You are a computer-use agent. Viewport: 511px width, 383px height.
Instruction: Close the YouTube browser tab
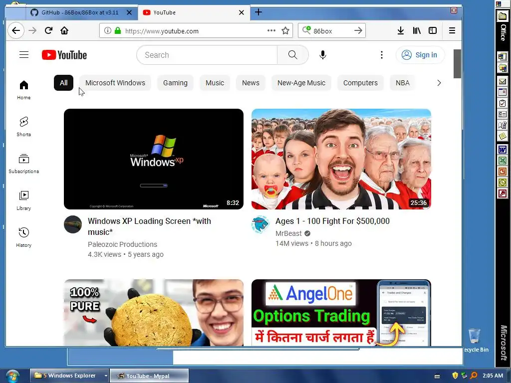click(242, 12)
